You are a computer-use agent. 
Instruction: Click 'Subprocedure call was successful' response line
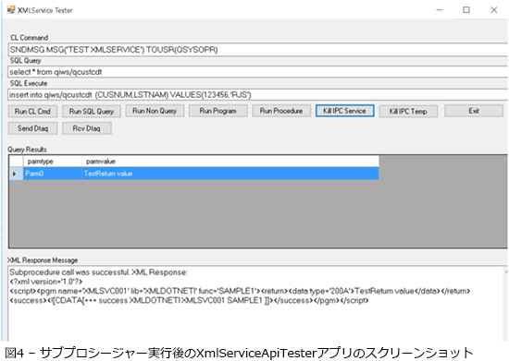tap(98, 272)
